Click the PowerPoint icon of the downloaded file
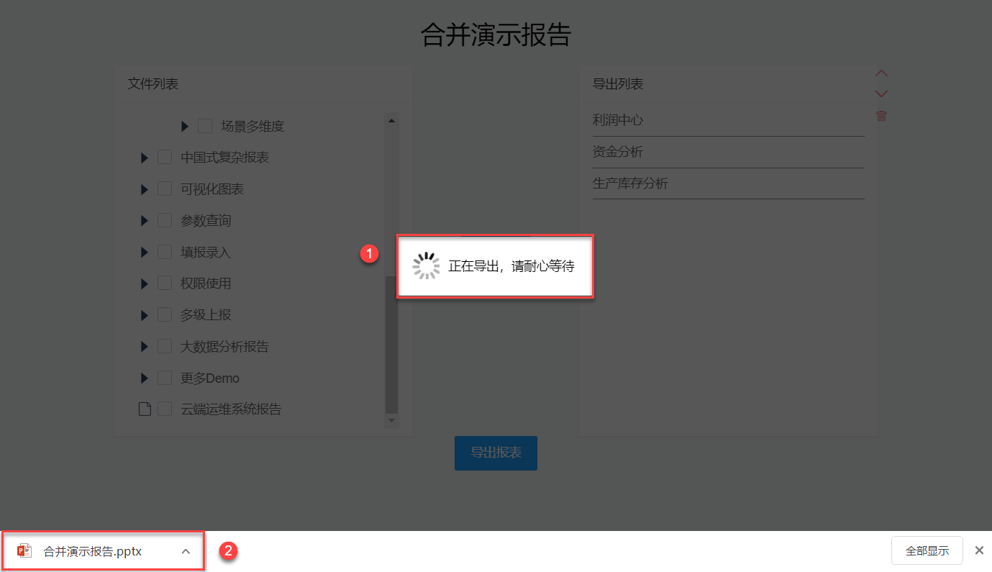The image size is (992, 572). [x=24, y=551]
